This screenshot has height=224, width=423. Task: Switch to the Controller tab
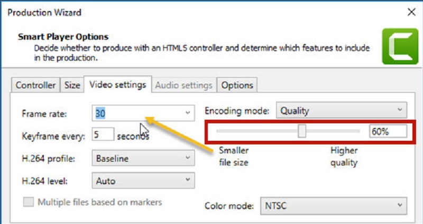35,85
